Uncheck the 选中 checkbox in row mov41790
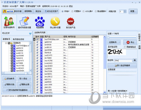This screenshot has width=141, height=110. pos(37,61)
